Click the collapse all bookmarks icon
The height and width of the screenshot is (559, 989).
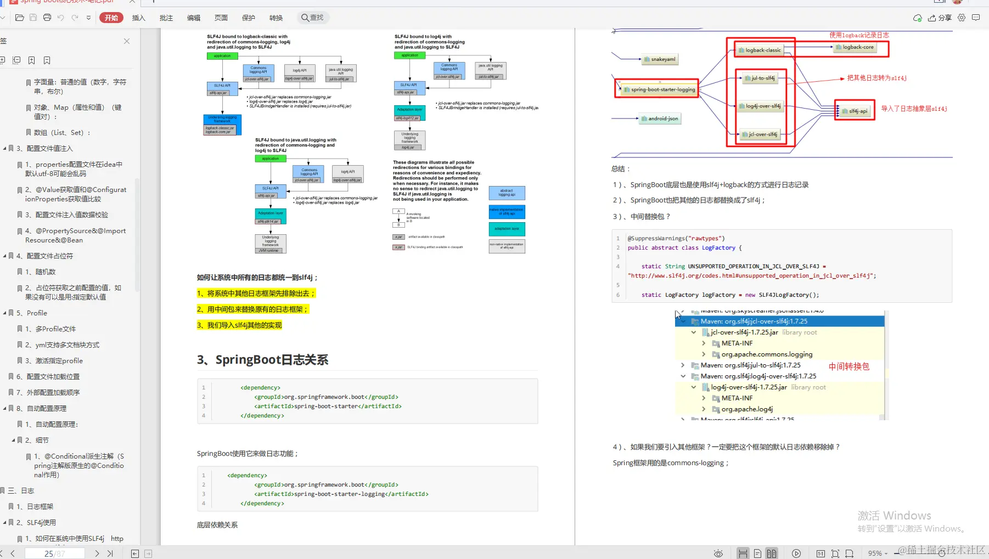(16, 60)
